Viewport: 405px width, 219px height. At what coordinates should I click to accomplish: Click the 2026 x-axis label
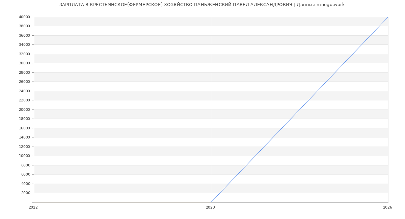tap(387, 208)
